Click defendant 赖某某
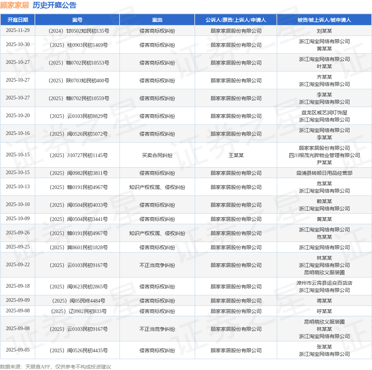 (324, 201)
